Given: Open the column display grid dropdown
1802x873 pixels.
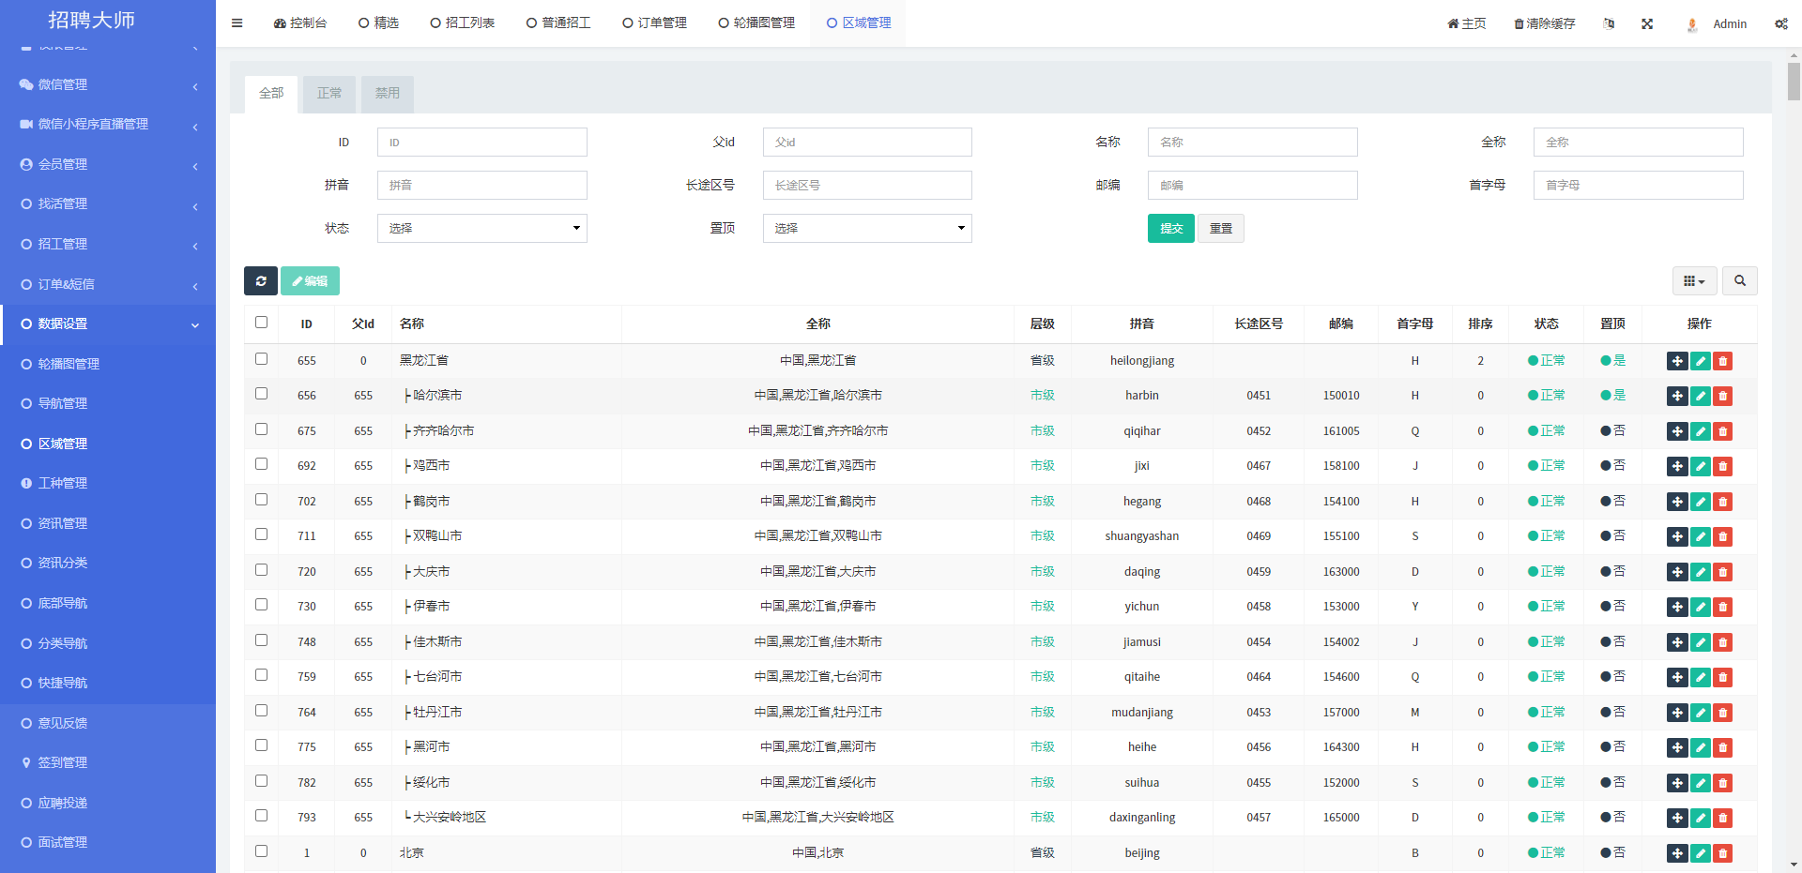Looking at the screenshot, I should (1694, 281).
